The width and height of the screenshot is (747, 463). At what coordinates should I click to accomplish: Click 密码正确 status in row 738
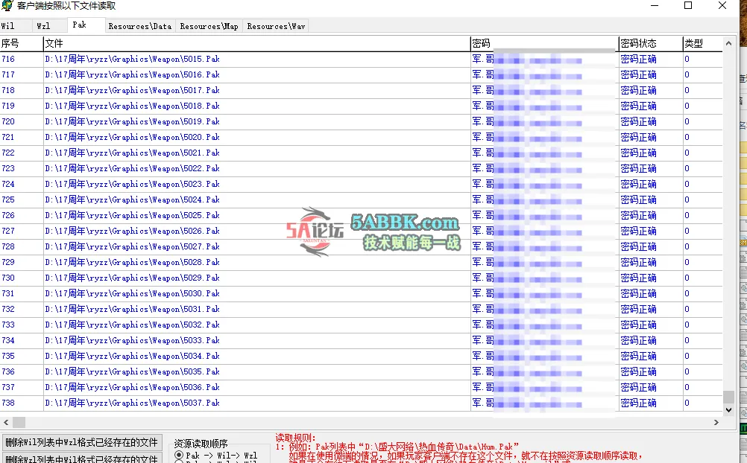tap(638, 403)
